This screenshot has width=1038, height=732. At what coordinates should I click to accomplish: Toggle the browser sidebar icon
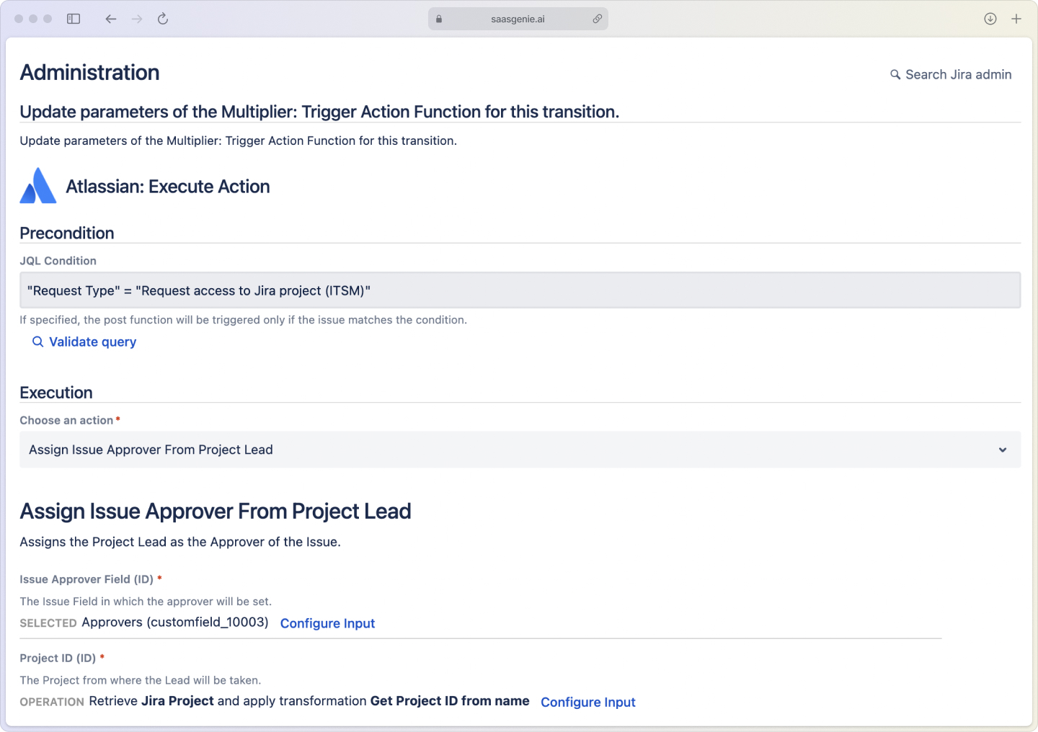tap(74, 19)
